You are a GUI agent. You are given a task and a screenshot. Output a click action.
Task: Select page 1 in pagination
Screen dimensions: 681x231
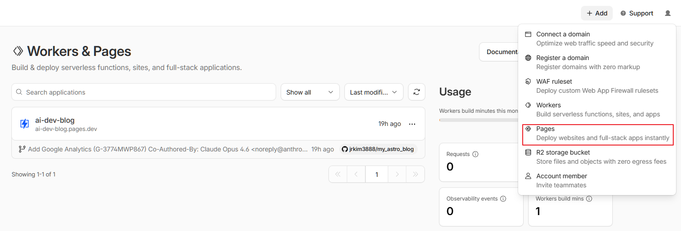pos(377,174)
